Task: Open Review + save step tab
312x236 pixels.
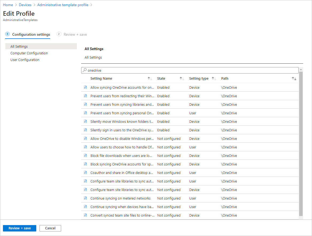Action: pyautogui.click(x=72, y=34)
